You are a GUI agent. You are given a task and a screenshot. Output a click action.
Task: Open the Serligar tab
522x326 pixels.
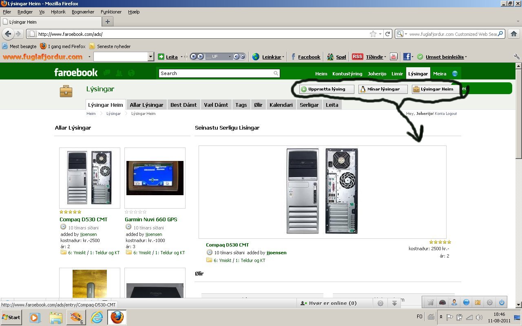tap(309, 105)
